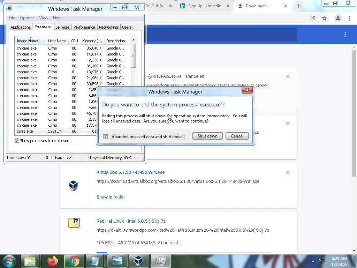Click the Windows Start orb
357x268 pixels.
click(9, 261)
